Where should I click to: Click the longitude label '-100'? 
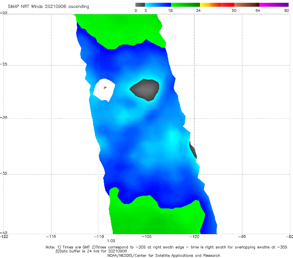[194, 237]
